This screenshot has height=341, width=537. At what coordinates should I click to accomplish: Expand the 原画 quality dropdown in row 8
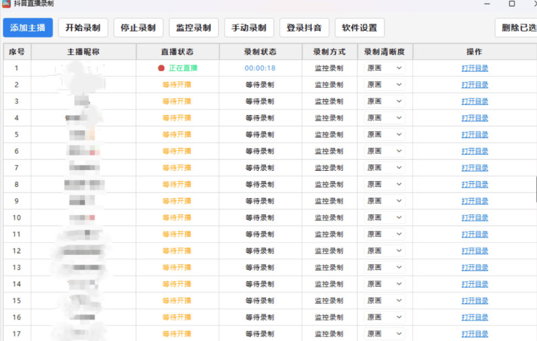[384, 184]
